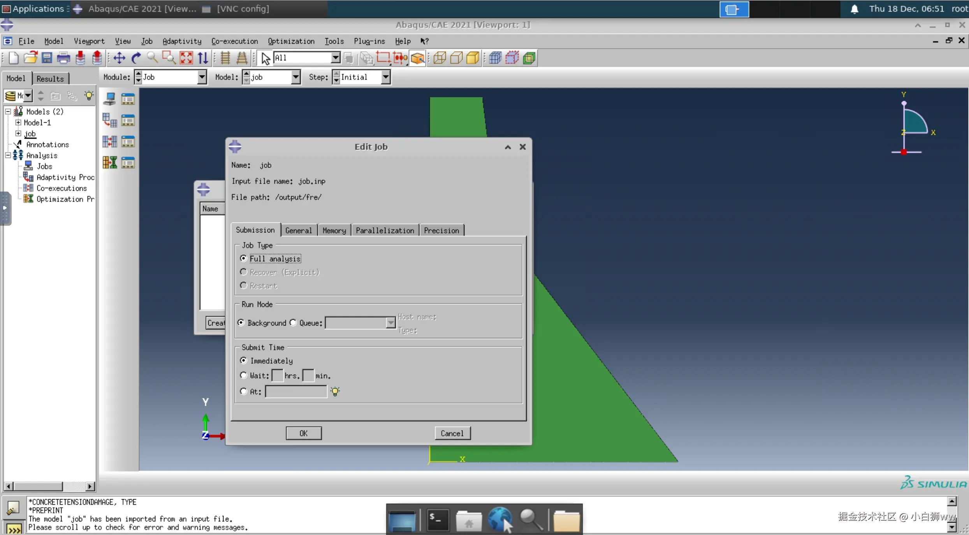The height and width of the screenshot is (535, 969).
Task: Click the Auto-Fit View icon
Action: point(186,58)
